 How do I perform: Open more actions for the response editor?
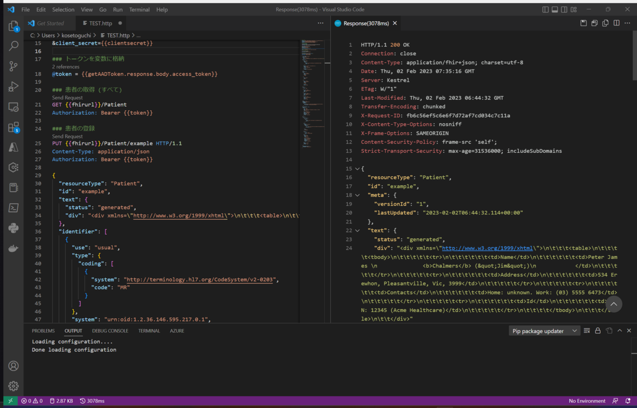point(627,23)
